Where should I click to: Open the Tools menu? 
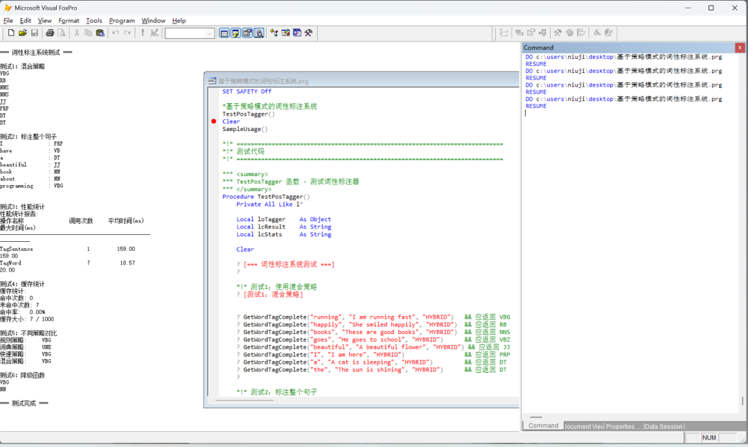click(x=94, y=21)
